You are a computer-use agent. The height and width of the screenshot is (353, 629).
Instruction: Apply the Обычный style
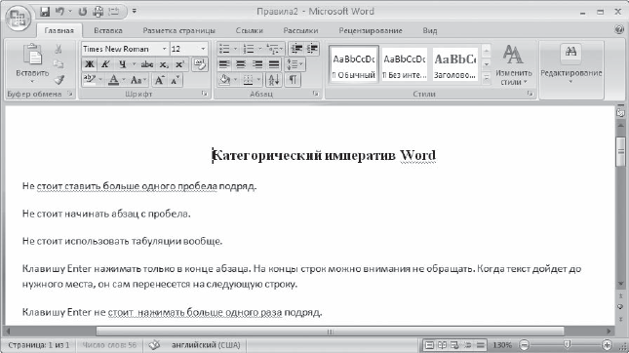point(354,64)
